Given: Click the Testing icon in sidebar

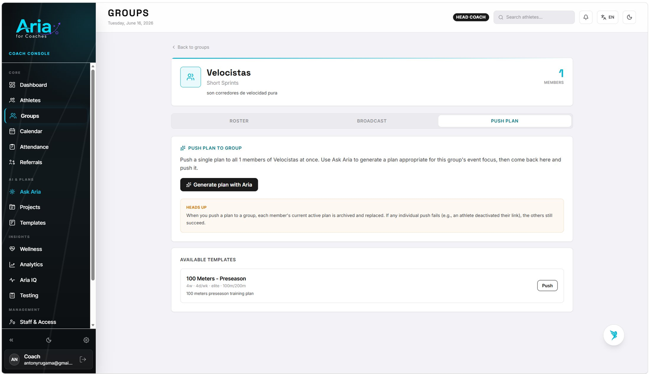Looking at the screenshot, I should point(13,295).
